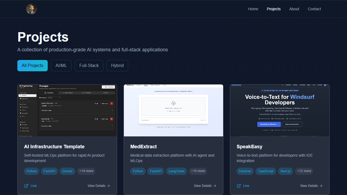Click the Docker tag on AI Infrastructure Template
347x195 pixels.
pos(67,171)
